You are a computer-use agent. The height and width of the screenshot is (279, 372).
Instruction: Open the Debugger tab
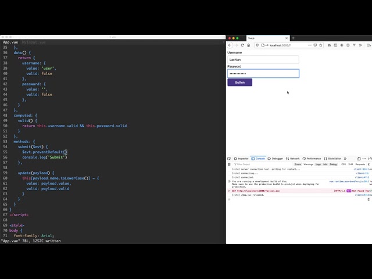tap(275, 159)
